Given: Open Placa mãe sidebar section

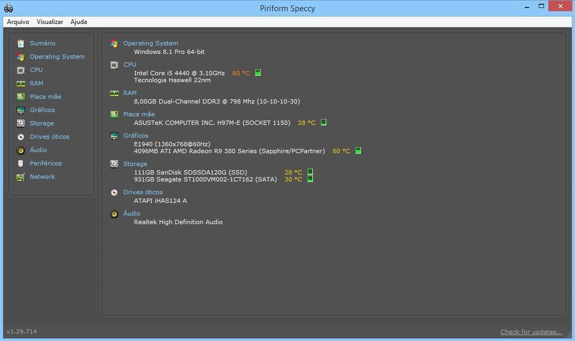Looking at the screenshot, I should point(45,97).
